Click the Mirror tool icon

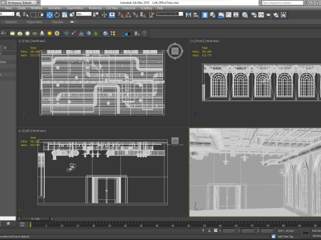(189, 15)
